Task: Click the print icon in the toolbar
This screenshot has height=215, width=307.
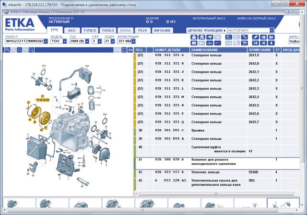Action: pyautogui.click(x=194, y=37)
